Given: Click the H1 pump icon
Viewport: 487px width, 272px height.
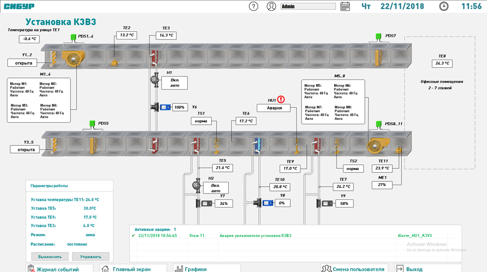Looking at the screenshot, I should (x=155, y=80).
